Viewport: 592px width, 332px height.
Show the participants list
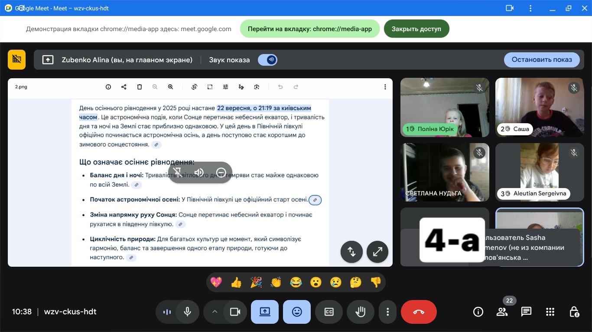pyautogui.click(x=502, y=312)
